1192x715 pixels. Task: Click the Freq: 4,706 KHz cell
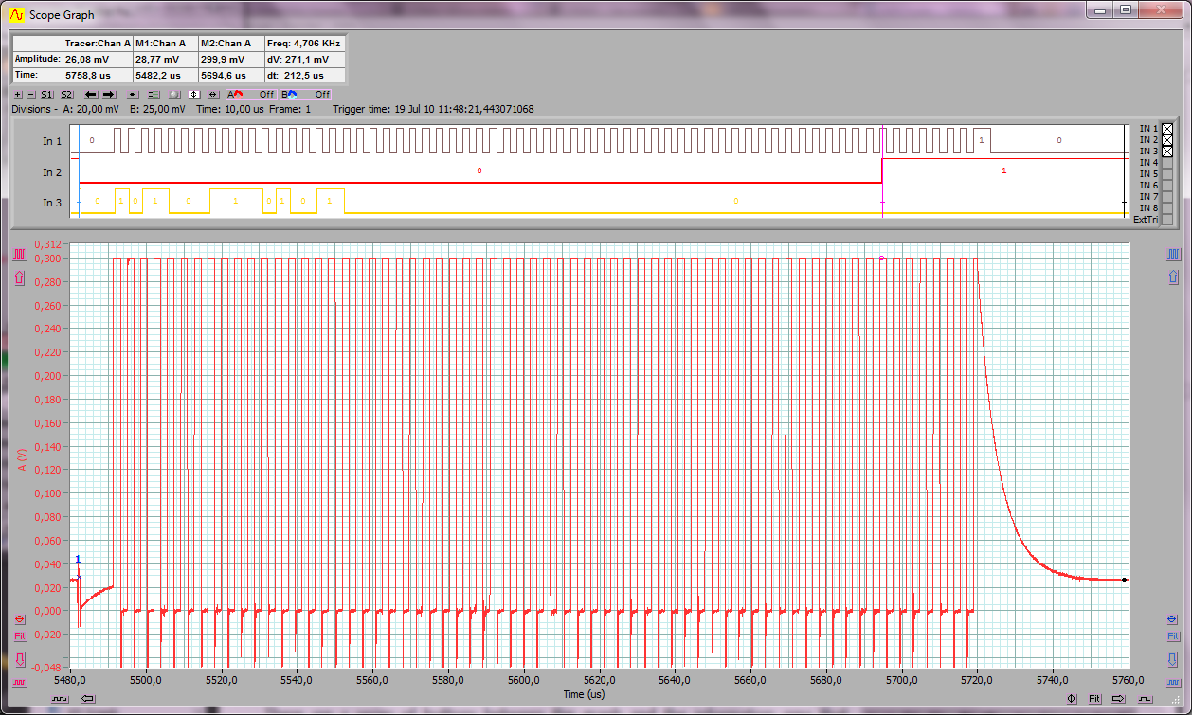(x=304, y=44)
